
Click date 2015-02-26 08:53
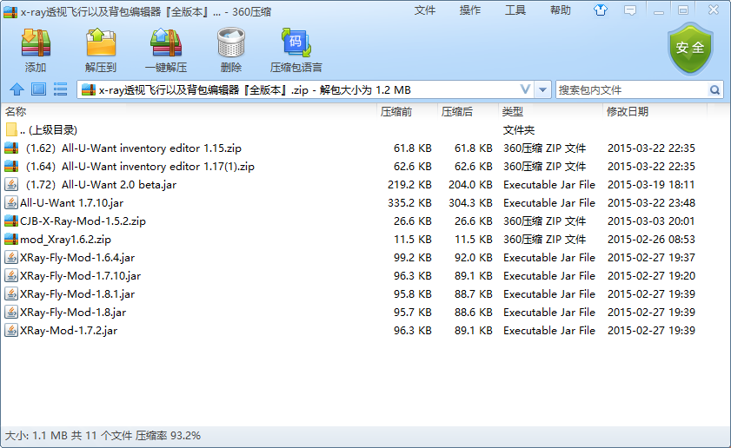pyautogui.click(x=651, y=240)
